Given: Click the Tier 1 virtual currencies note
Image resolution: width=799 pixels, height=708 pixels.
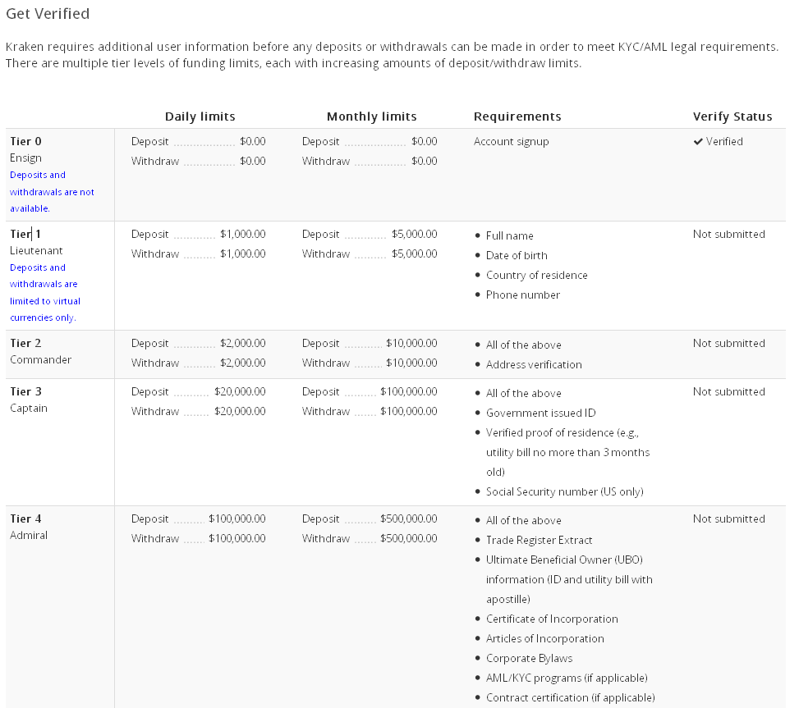Looking at the screenshot, I should click(45, 292).
